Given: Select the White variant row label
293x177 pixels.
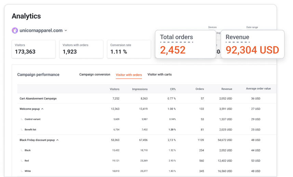Looking at the screenshot, I should 28,171.
